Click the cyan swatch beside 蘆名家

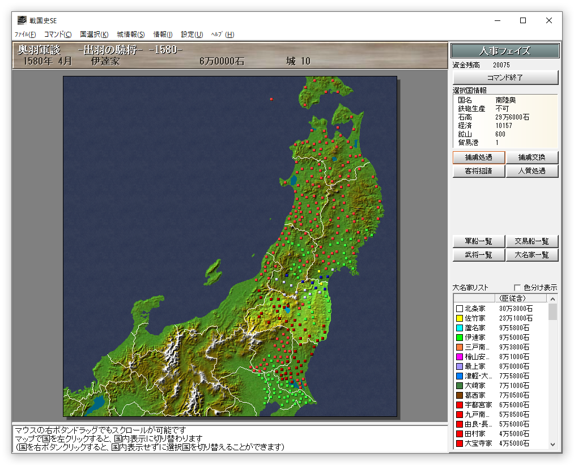tap(460, 329)
